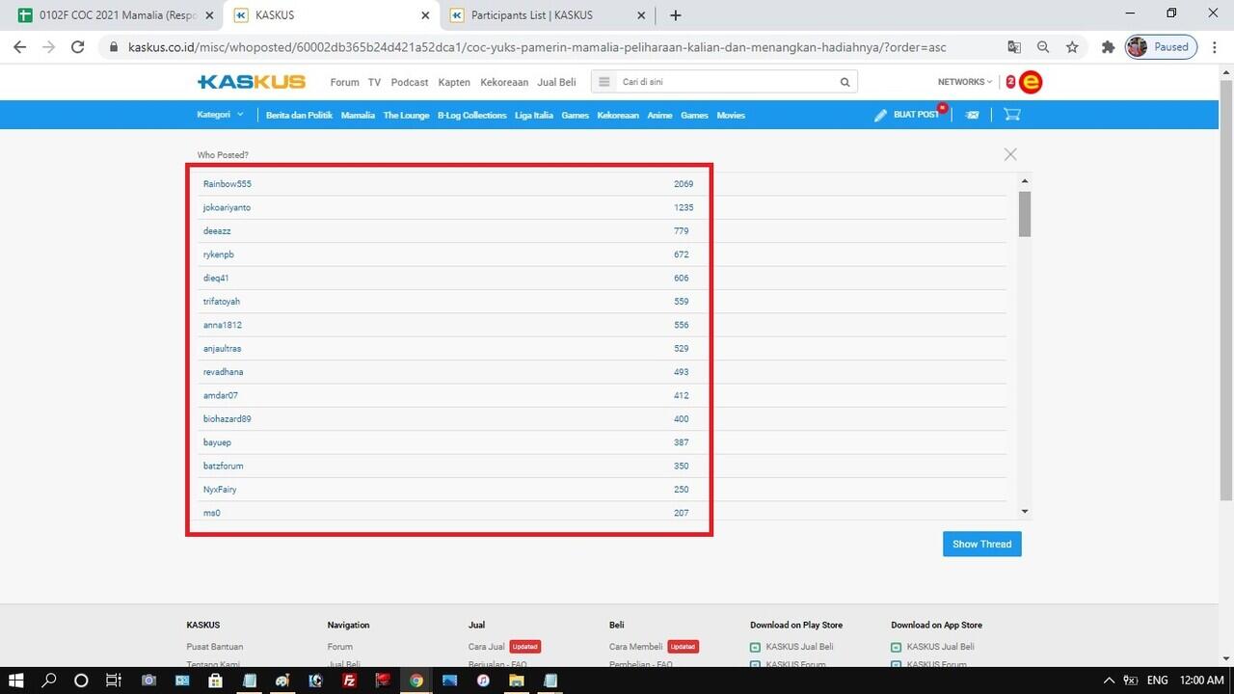Open Podcast in the top navigation
The width and height of the screenshot is (1234, 694).
(x=410, y=82)
